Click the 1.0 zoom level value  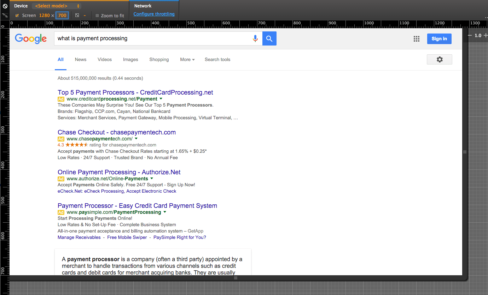(478, 35)
